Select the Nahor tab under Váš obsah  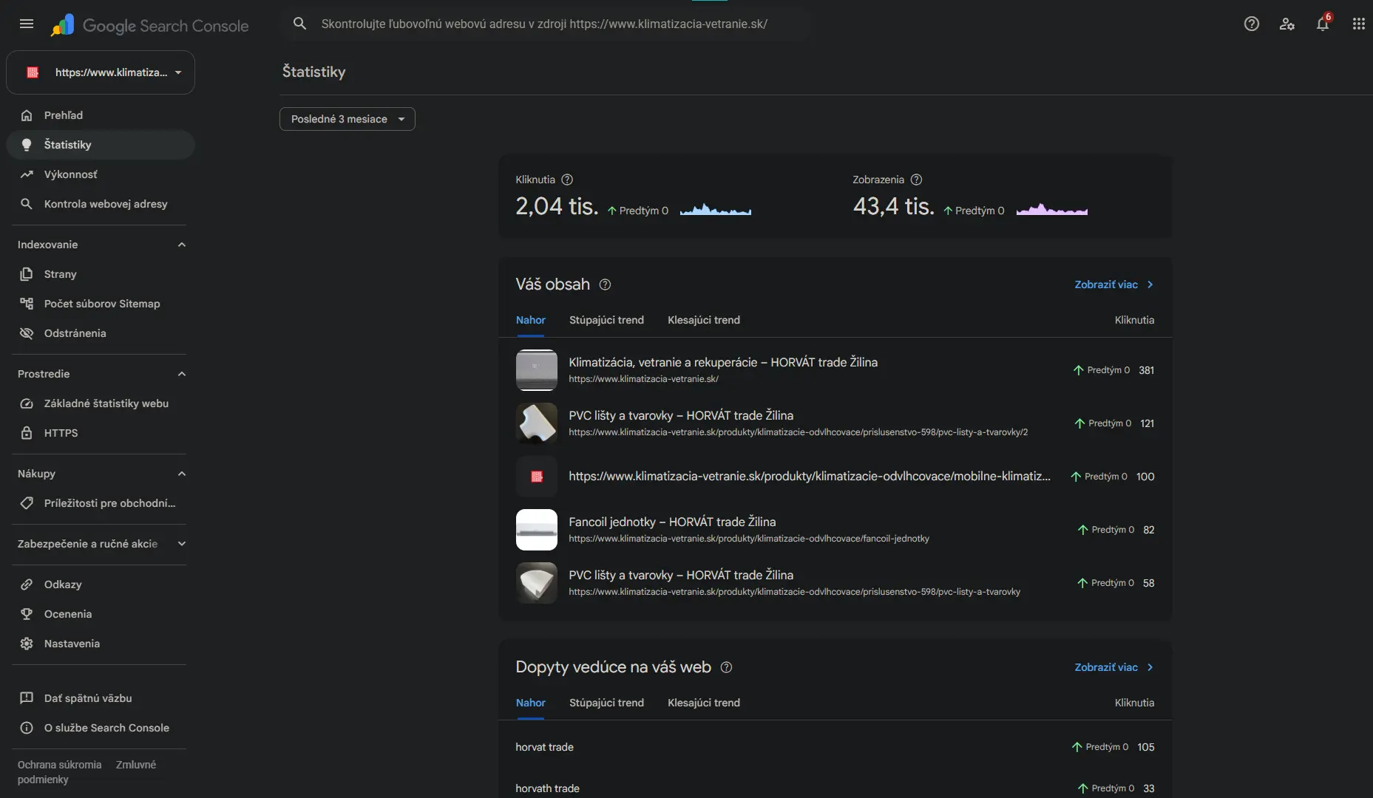pos(530,320)
